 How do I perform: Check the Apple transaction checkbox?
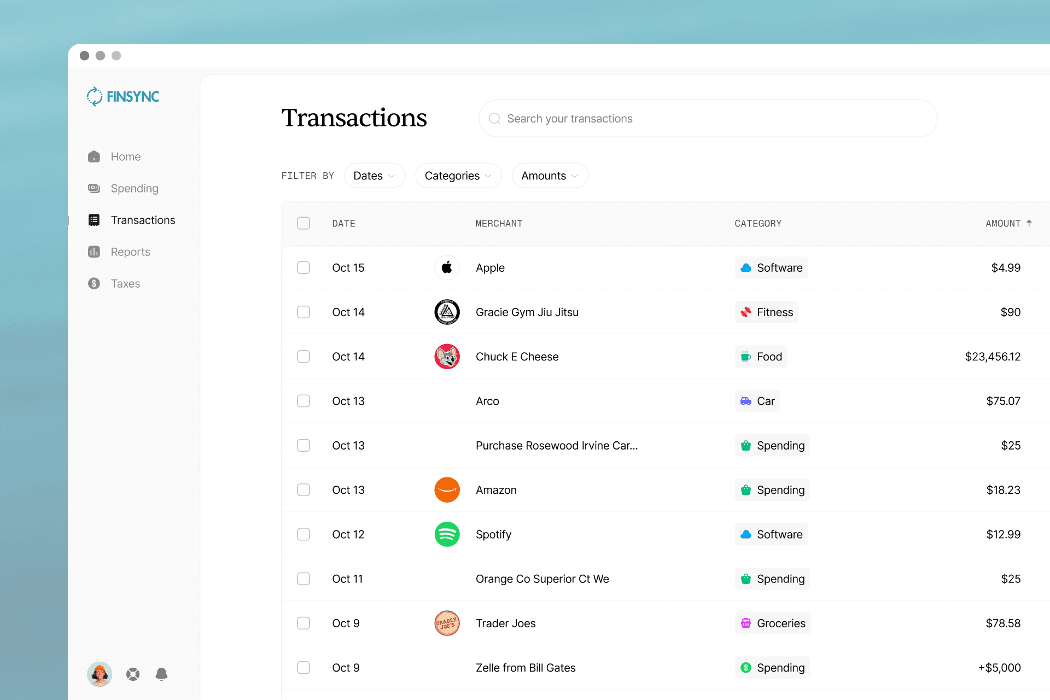[304, 267]
